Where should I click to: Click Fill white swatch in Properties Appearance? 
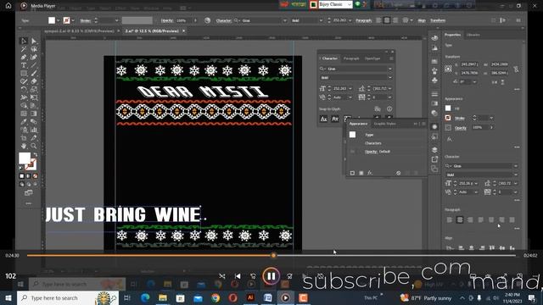448,108
